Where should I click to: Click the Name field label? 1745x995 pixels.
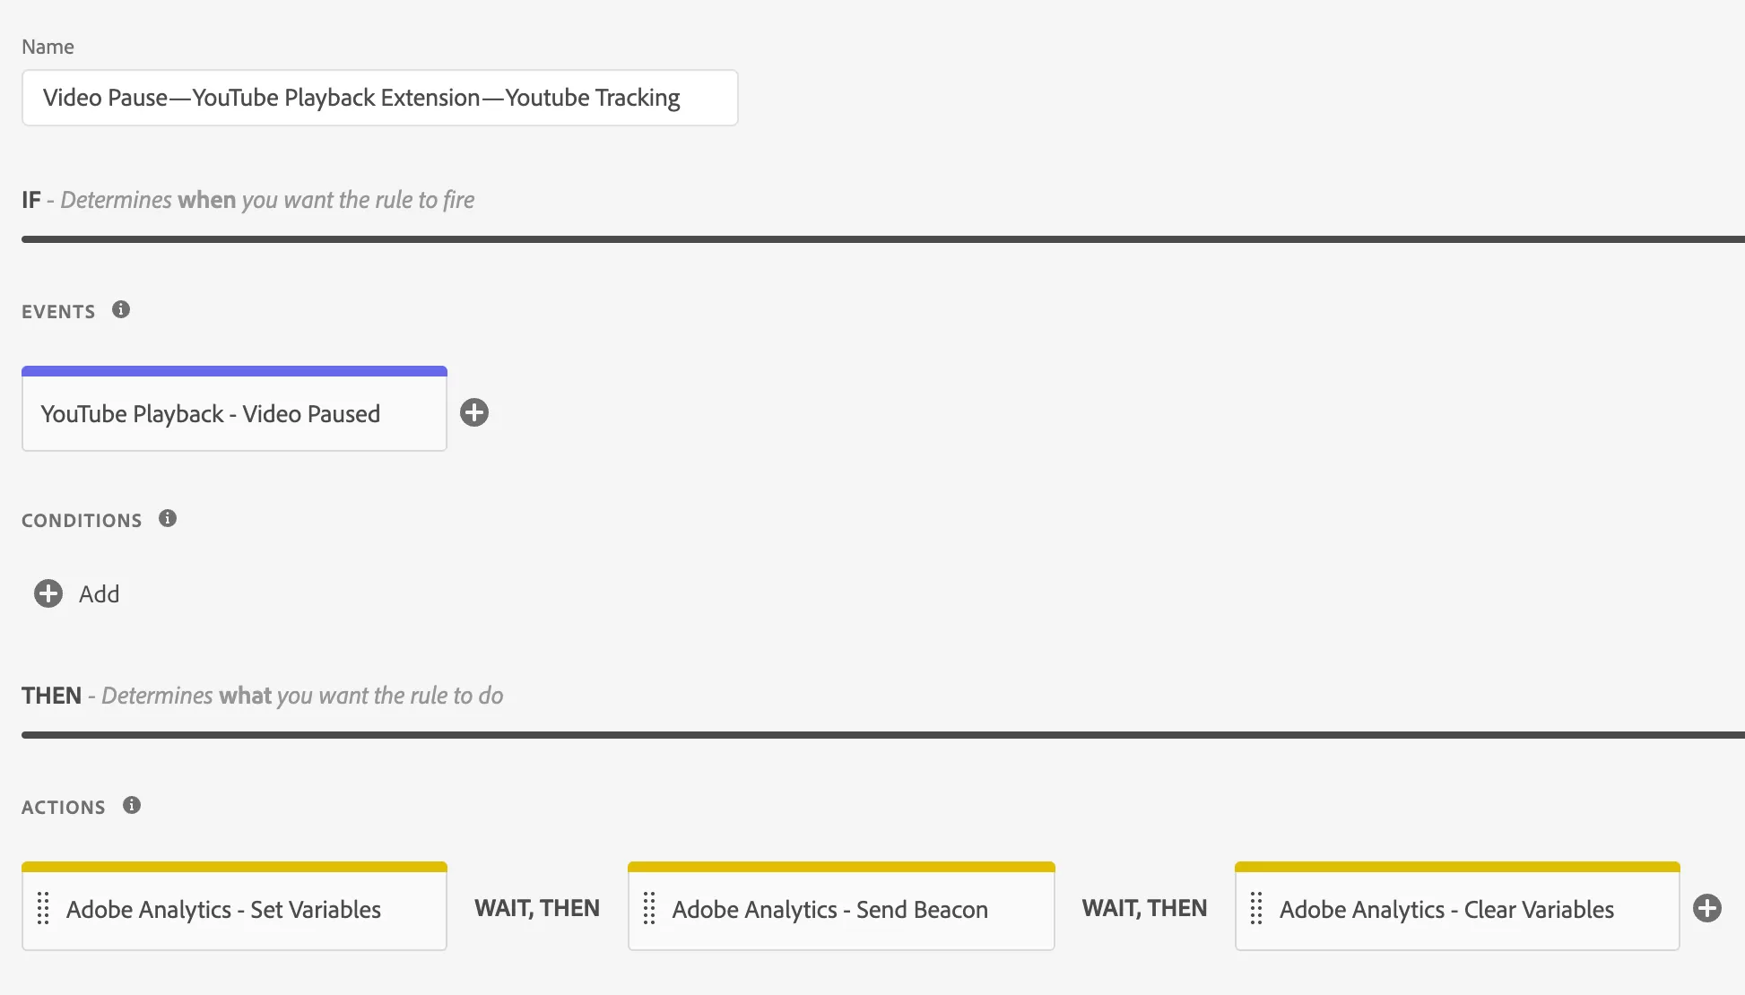[x=48, y=47]
